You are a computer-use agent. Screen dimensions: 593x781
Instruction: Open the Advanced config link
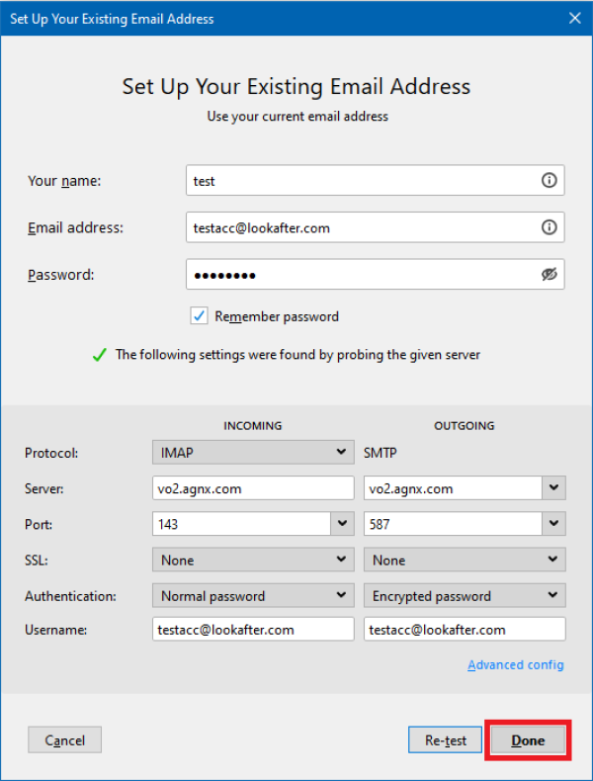[516, 665]
